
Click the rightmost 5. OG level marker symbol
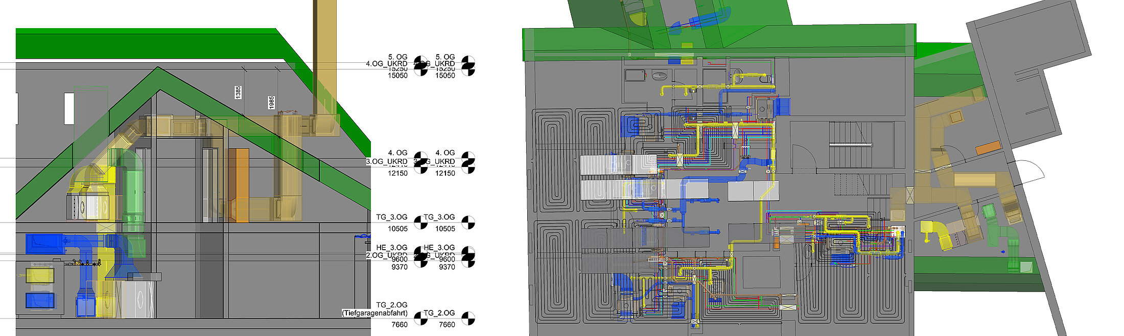tap(468, 66)
